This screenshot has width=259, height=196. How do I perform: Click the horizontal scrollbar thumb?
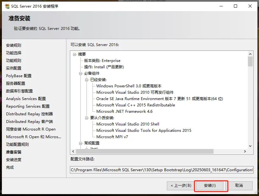tap(145, 151)
